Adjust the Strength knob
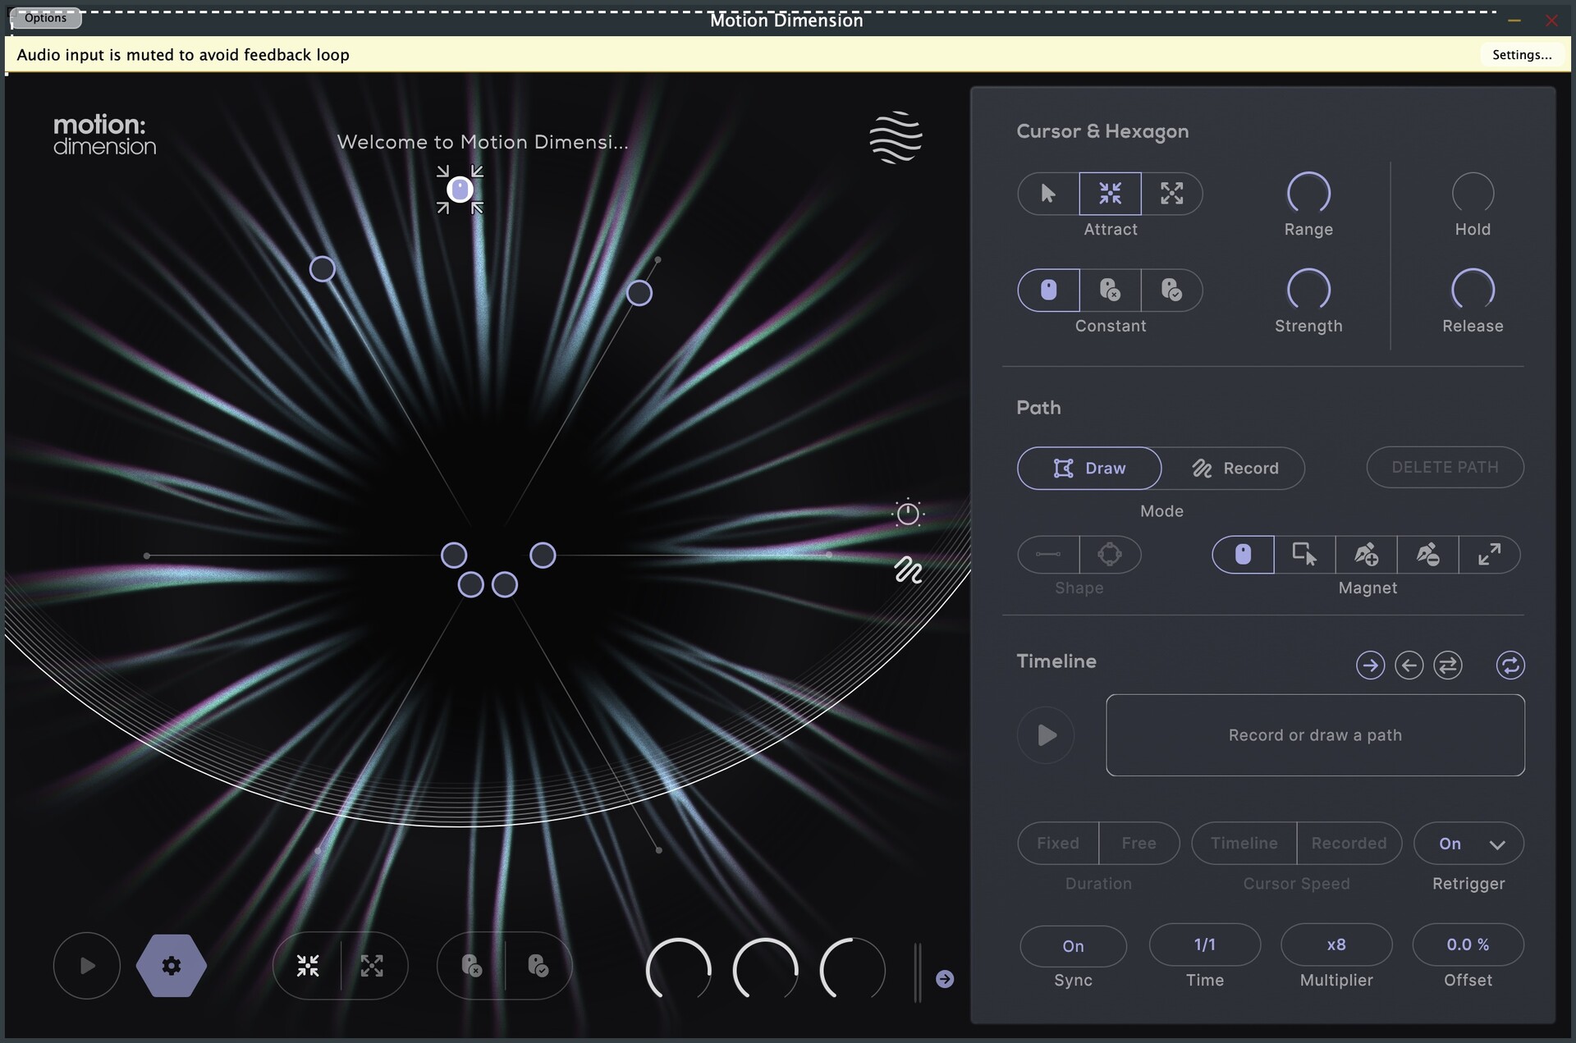 [1308, 290]
